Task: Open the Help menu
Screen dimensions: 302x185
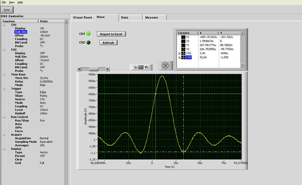Action: click(x=20, y=2)
